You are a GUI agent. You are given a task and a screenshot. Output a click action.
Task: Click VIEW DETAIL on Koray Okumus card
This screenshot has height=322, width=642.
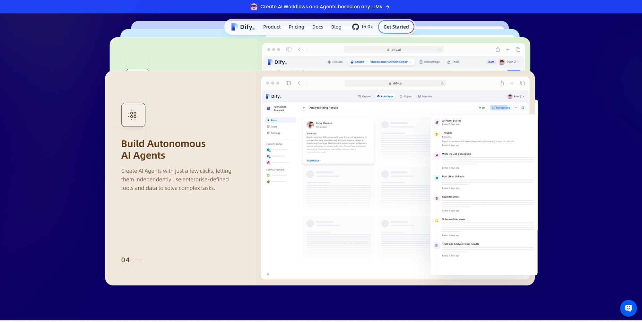pyautogui.click(x=313, y=161)
